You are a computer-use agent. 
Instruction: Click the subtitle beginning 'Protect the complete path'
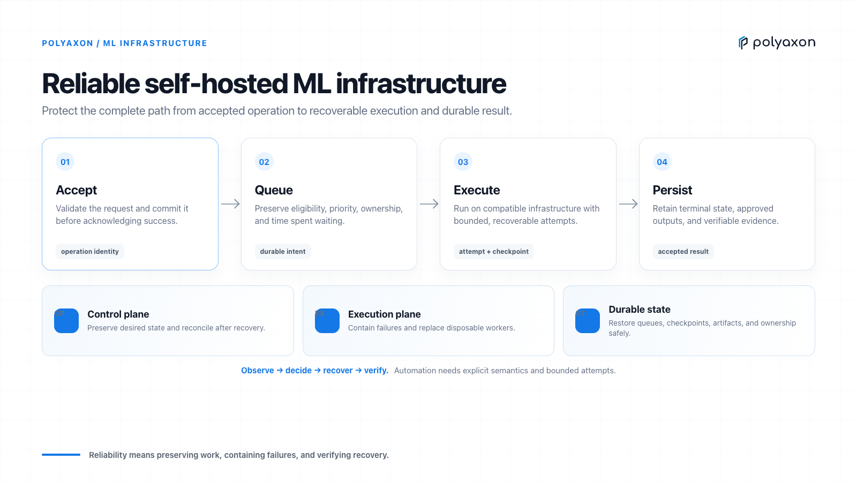point(277,111)
